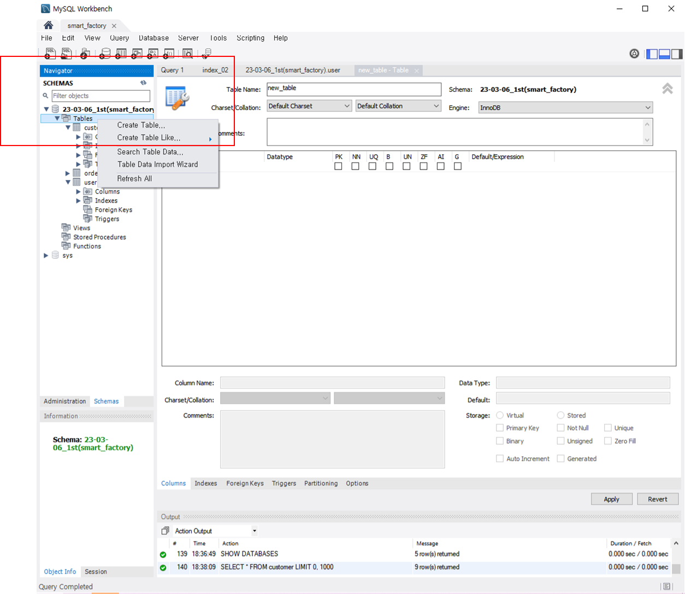This screenshot has height=594, width=685.
Task: Open the preferences gear icon
Action: 634,54
